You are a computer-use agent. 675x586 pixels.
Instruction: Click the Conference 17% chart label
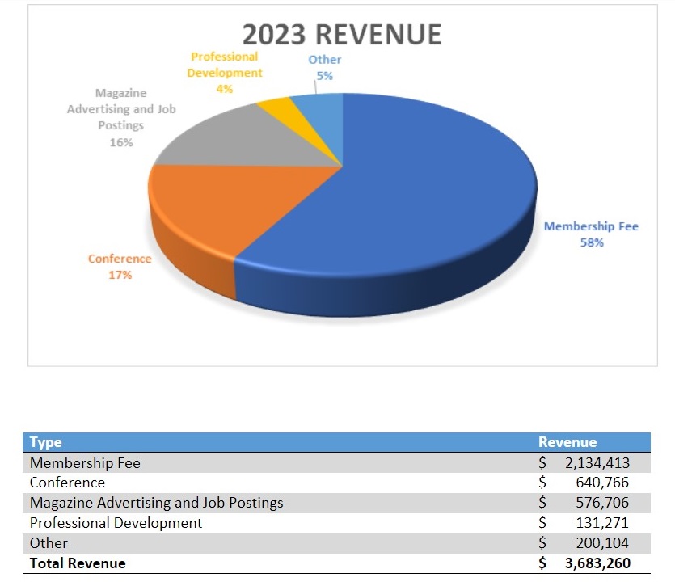pos(120,267)
